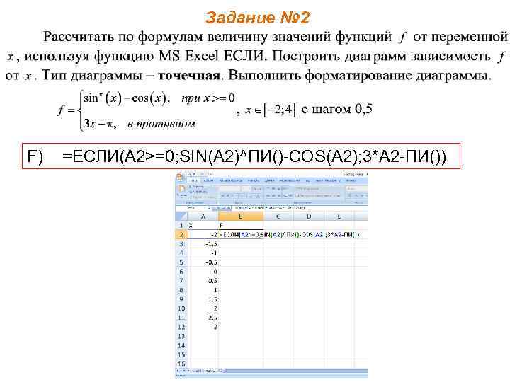Click cell B2 with ЕСЛИ formula

pos(241,235)
